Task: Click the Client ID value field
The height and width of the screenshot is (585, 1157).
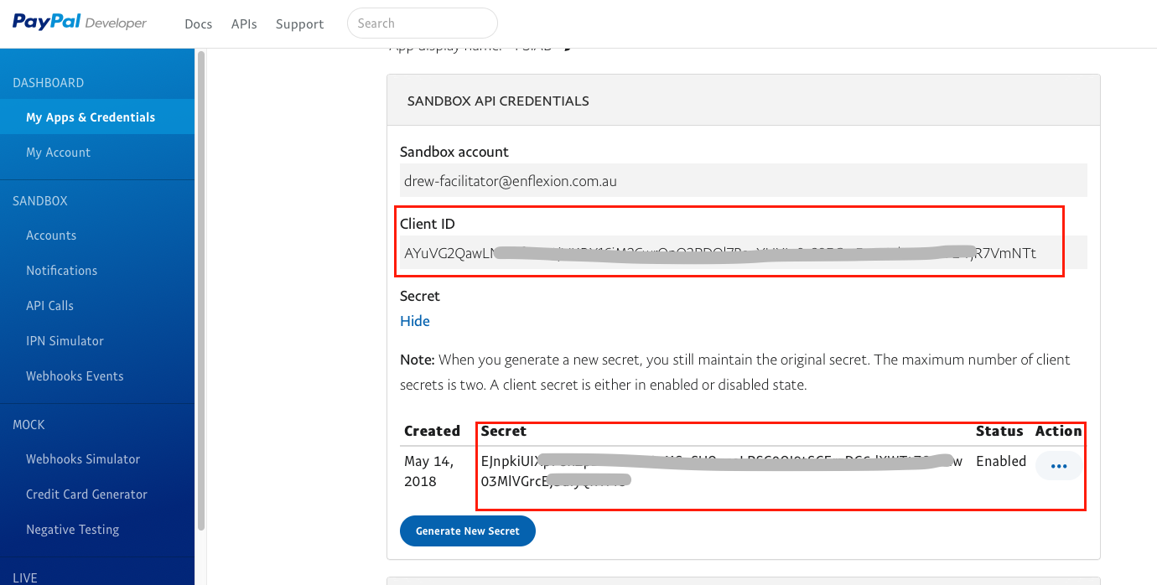Action: [743, 252]
